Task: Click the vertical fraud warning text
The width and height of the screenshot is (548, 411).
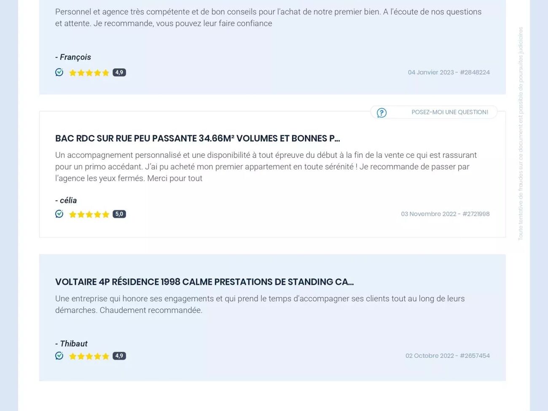Action: point(521,134)
